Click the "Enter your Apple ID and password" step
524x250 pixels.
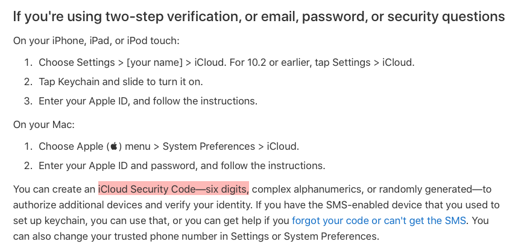click(182, 165)
